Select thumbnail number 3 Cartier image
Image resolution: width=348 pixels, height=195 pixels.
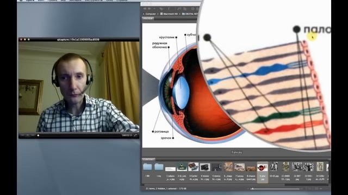[194, 167]
